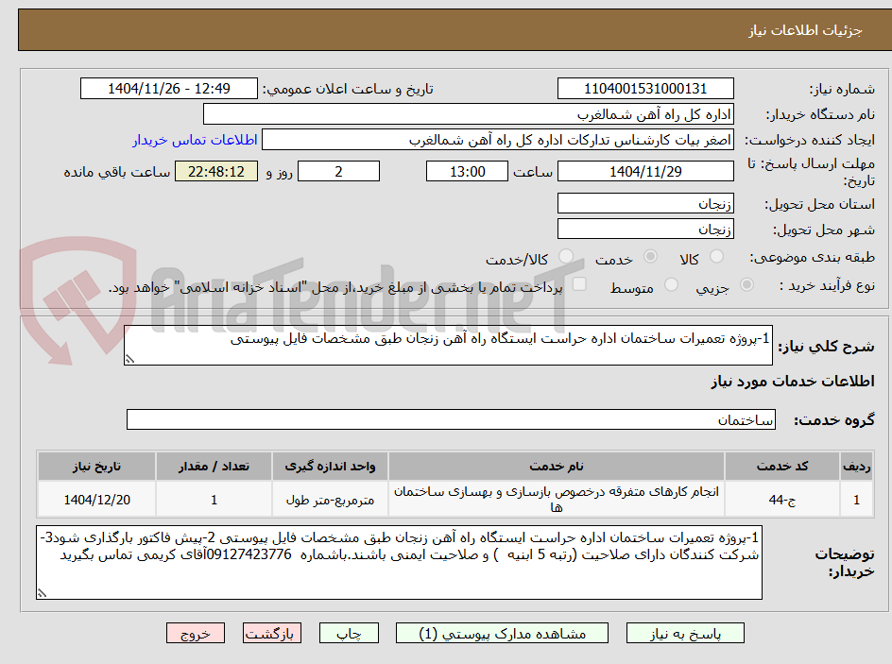Viewport: 892px width, 664px height.
Task: Click the remaining days field showing 2
Action: tap(338, 171)
